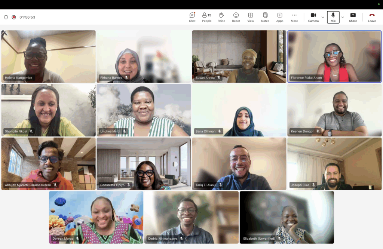This screenshot has width=383, height=249.
Task: Click the shield security icon
Action: tap(6, 17)
